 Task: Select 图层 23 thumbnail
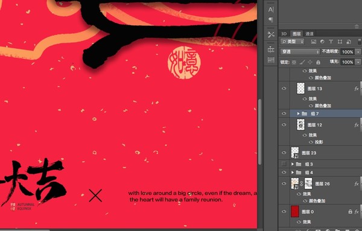point(295,153)
